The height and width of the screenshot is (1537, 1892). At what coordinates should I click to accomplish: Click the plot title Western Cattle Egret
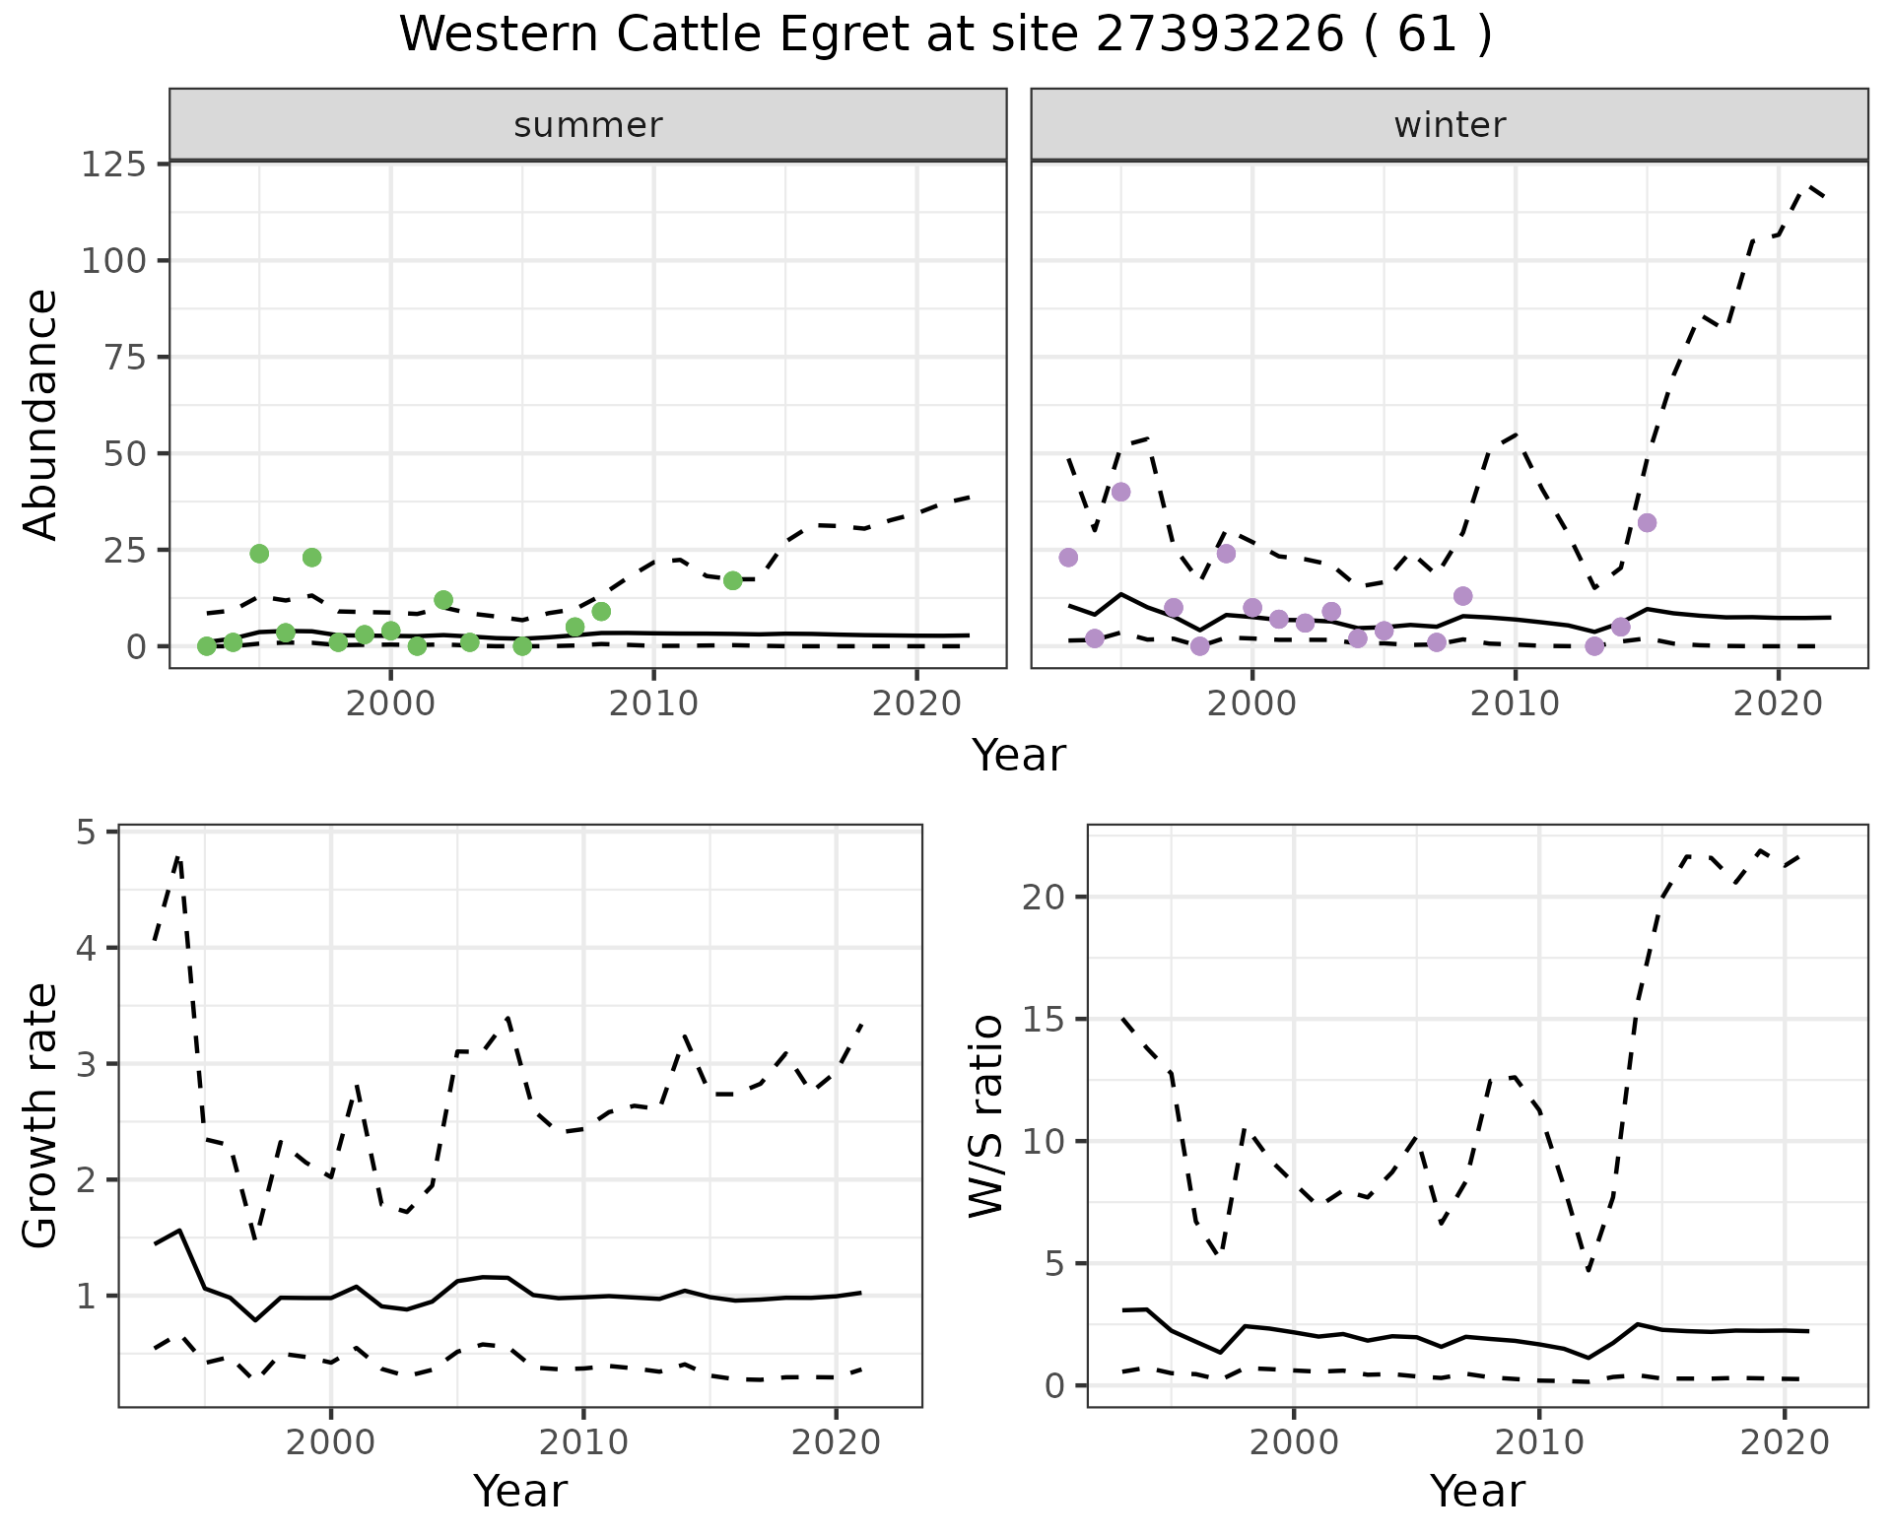pyautogui.click(x=945, y=35)
